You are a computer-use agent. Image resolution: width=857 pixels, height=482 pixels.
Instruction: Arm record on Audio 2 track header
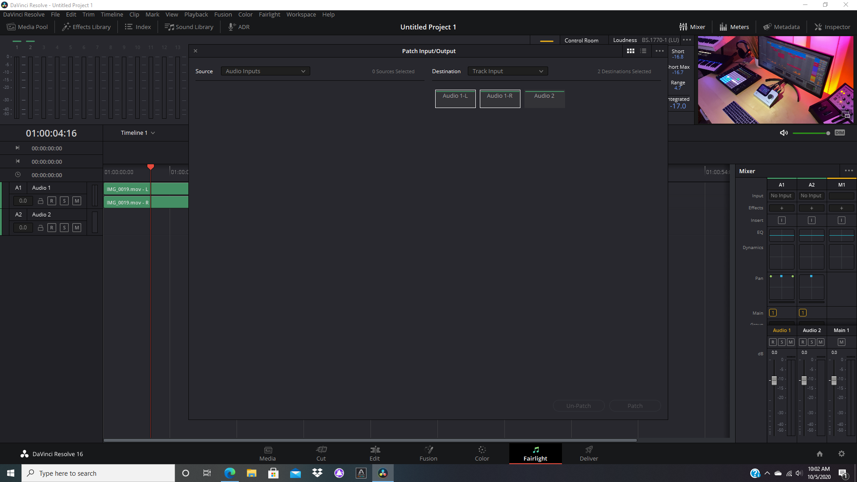pos(52,228)
